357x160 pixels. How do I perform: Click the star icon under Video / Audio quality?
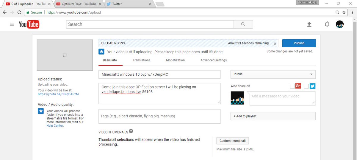coord(41,111)
